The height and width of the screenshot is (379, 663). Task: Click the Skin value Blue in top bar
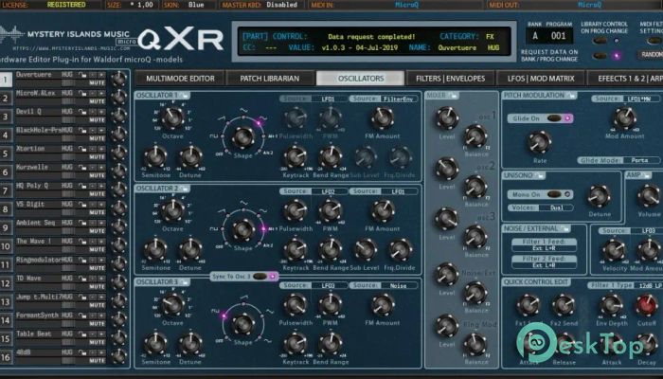pyautogui.click(x=196, y=5)
